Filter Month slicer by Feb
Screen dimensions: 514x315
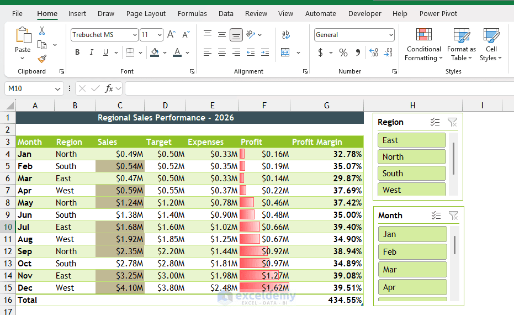[x=412, y=251]
